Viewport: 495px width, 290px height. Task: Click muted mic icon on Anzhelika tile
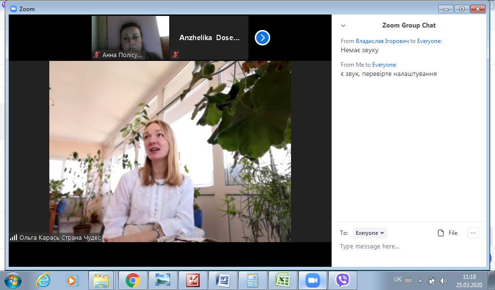tap(175, 55)
